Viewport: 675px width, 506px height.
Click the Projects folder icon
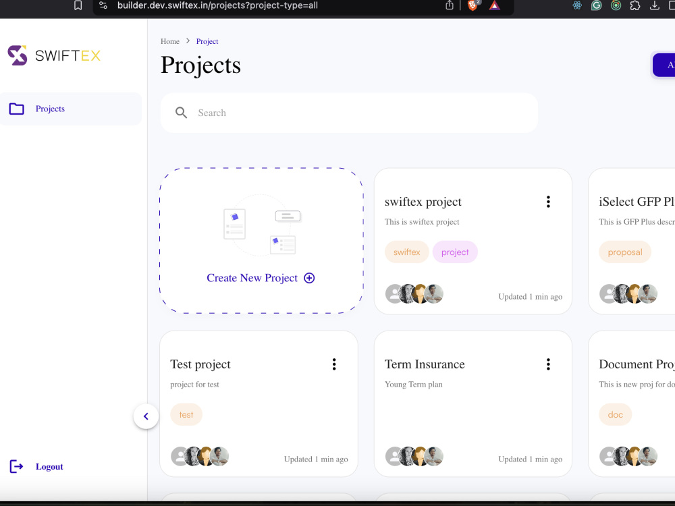point(16,109)
